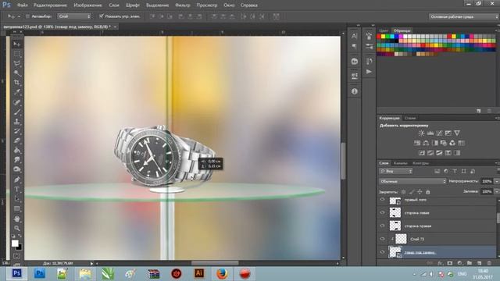Open the Слой auto-select dropdown
Screen dimensions: 500x281
point(74,16)
